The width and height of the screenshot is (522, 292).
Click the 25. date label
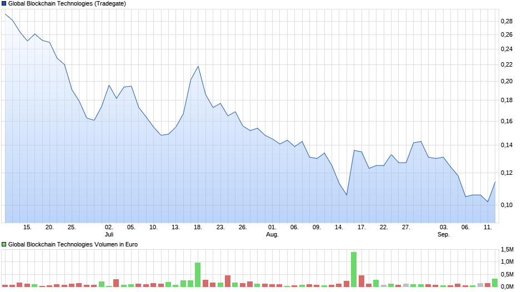pyautogui.click(x=72, y=228)
